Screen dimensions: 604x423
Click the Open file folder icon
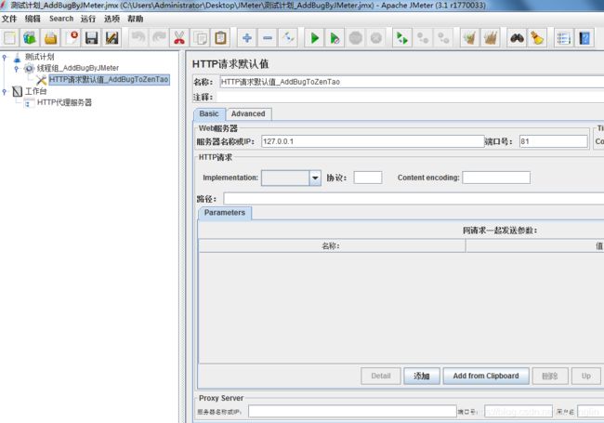tap(50, 38)
